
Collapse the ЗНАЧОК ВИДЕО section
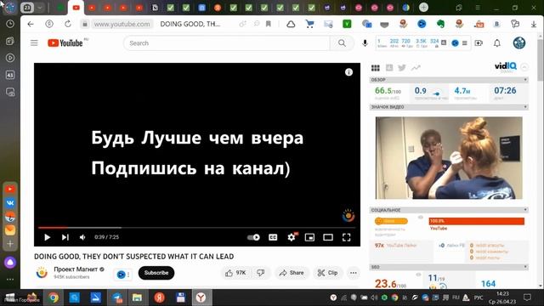pyautogui.click(x=525, y=107)
